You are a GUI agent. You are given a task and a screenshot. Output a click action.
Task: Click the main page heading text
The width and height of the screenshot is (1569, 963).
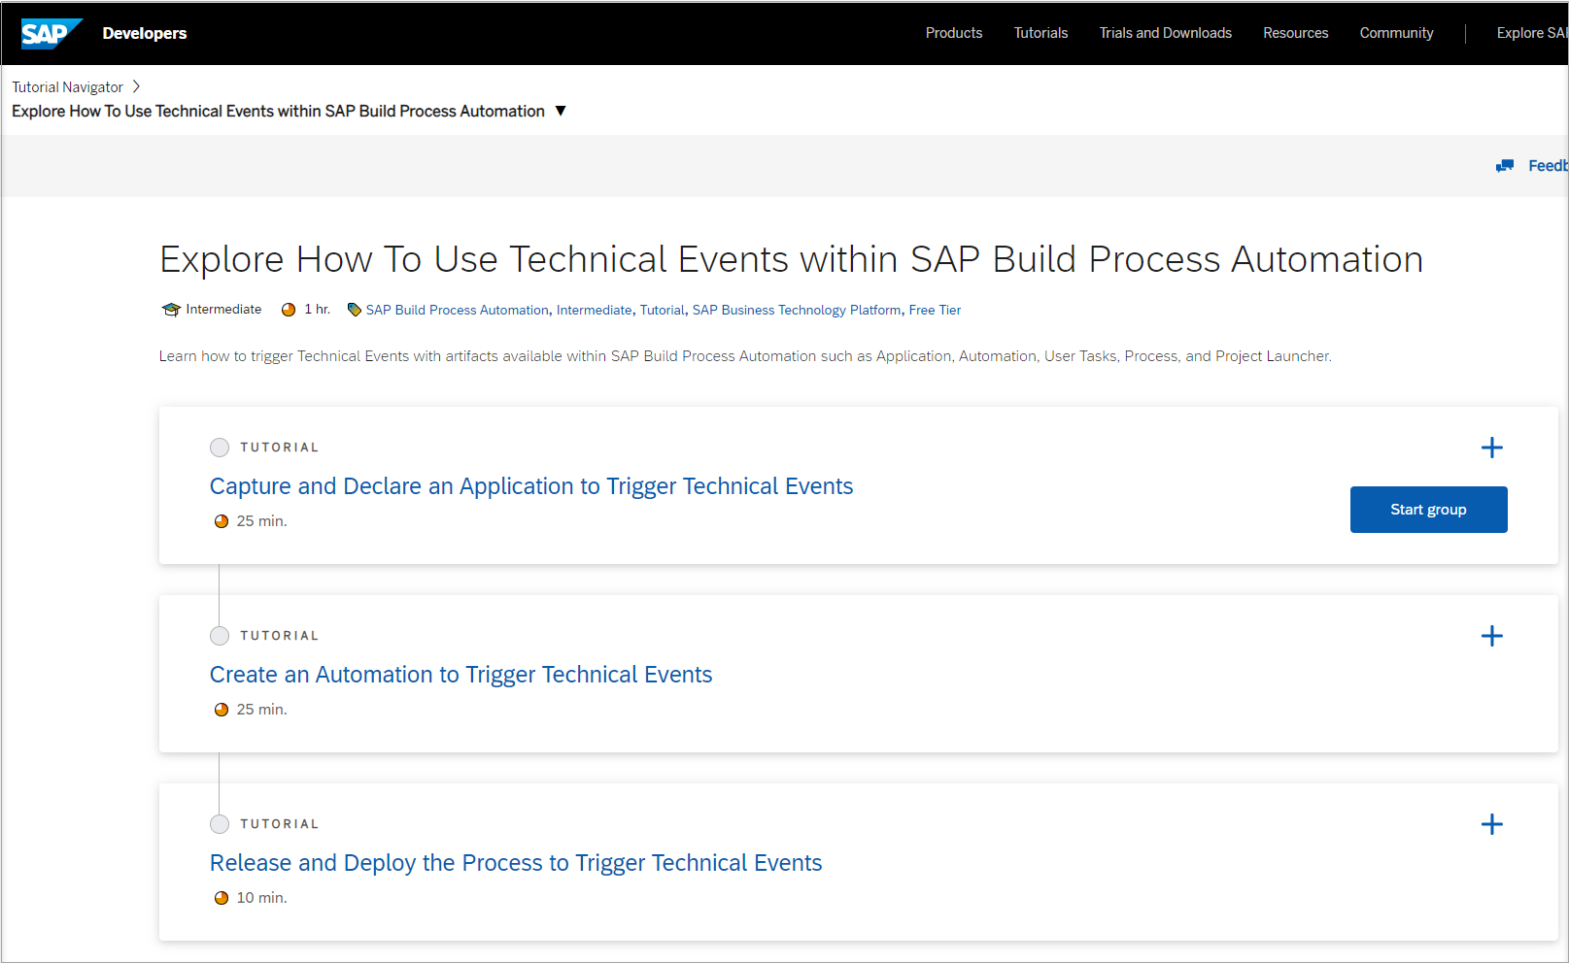tap(791, 259)
